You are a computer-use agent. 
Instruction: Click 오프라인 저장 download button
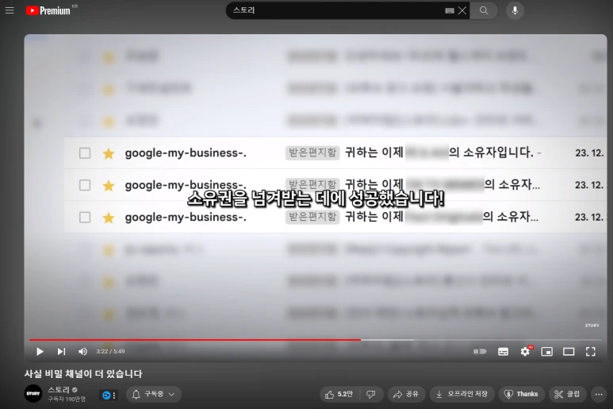[462, 394]
